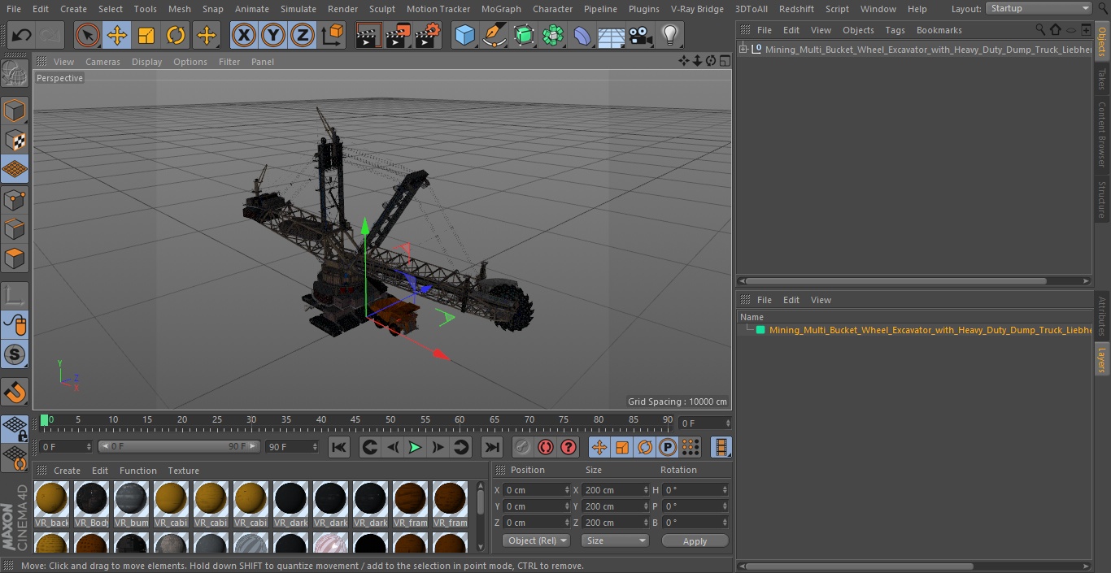Click frame 45 on timeline ruler
The width and height of the screenshot is (1111, 573).
tap(355, 420)
